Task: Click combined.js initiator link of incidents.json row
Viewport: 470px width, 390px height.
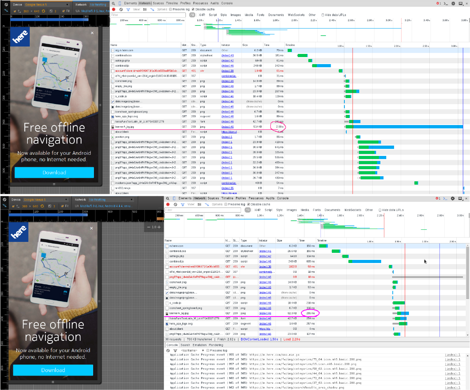Action: (x=229, y=183)
